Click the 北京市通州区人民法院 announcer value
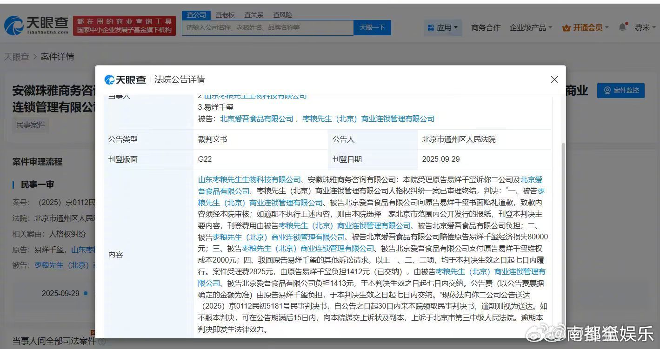Viewport: 660px width, 349px height. [459, 139]
